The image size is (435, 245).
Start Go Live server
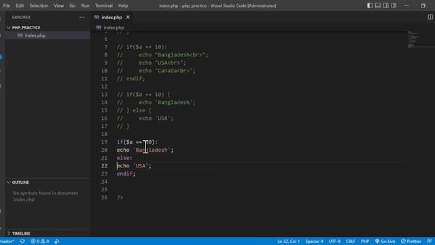385,241
